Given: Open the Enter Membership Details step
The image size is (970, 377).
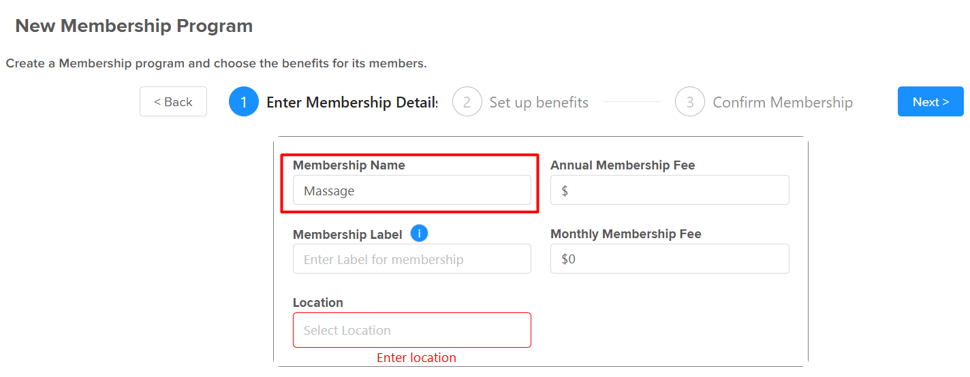Looking at the screenshot, I should coord(352,102).
